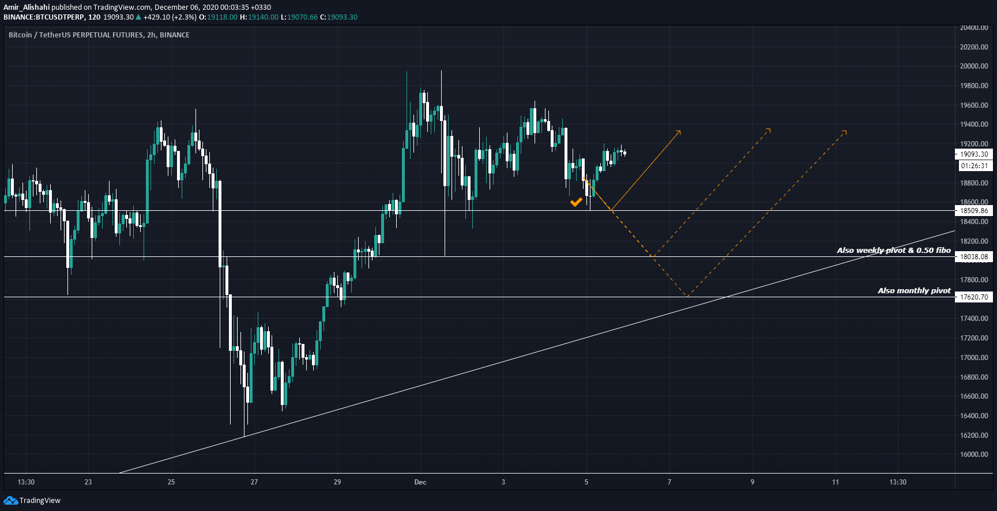The image size is (997, 511).
Task: Click the 16000.00 price axis label
Action: point(974,455)
